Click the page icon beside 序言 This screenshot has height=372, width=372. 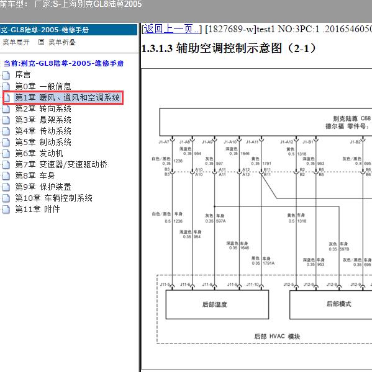pos(6,75)
